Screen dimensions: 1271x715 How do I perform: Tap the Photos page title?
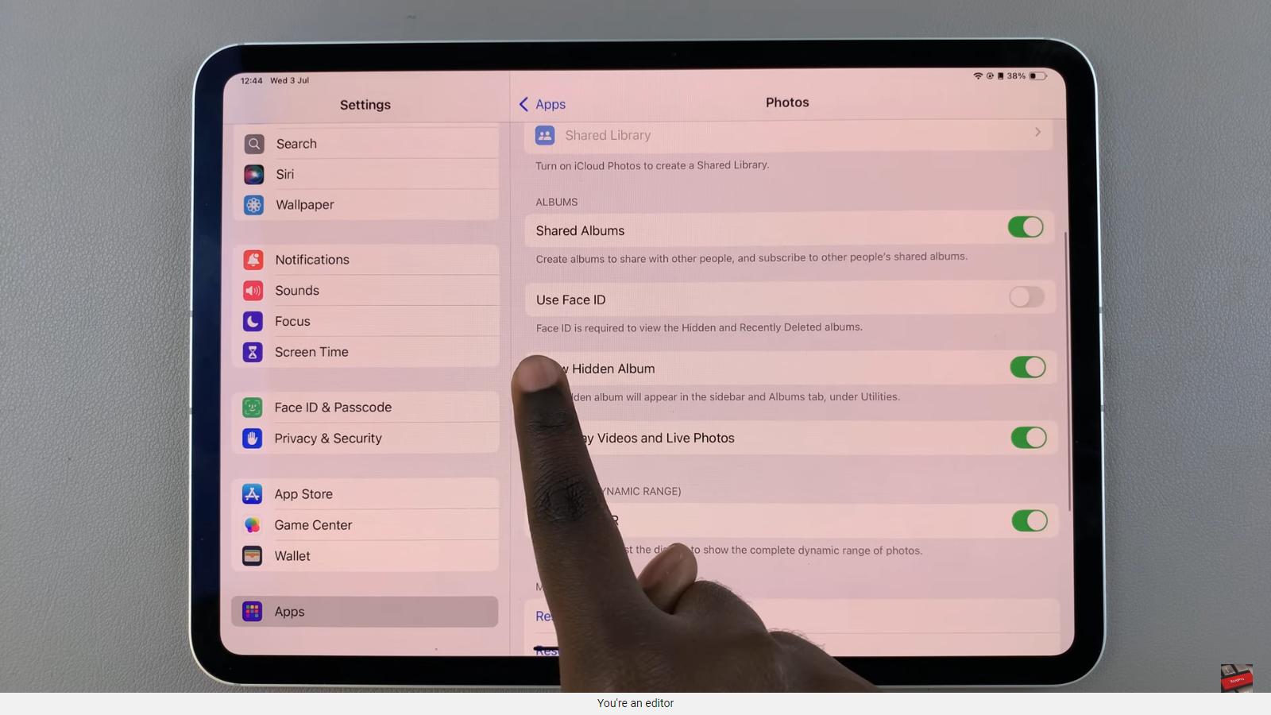[x=787, y=102]
